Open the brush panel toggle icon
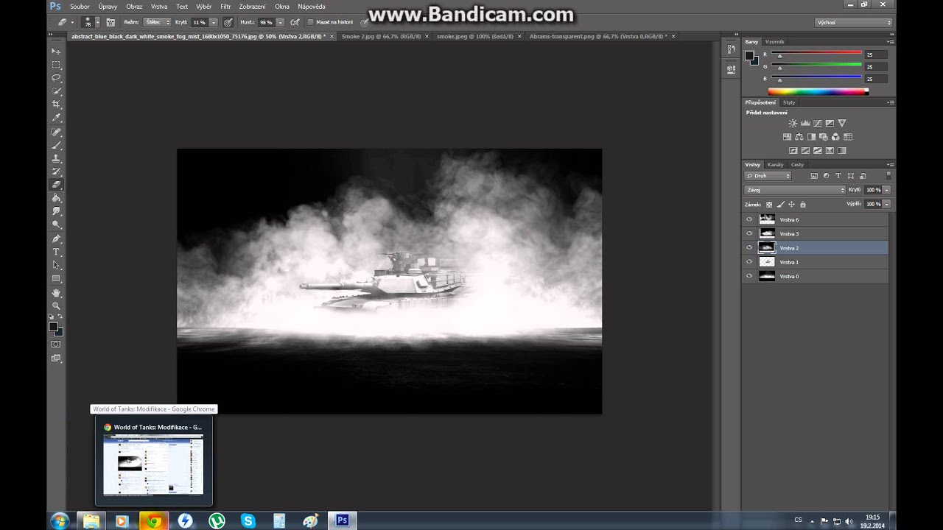The width and height of the screenshot is (943, 530). (111, 23)
